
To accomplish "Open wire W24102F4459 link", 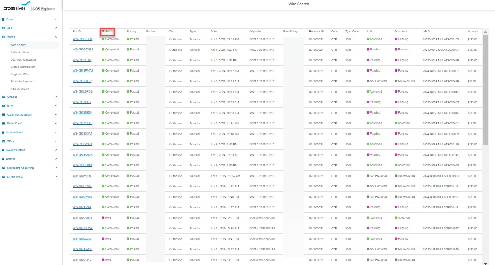I will pos(82,176).
